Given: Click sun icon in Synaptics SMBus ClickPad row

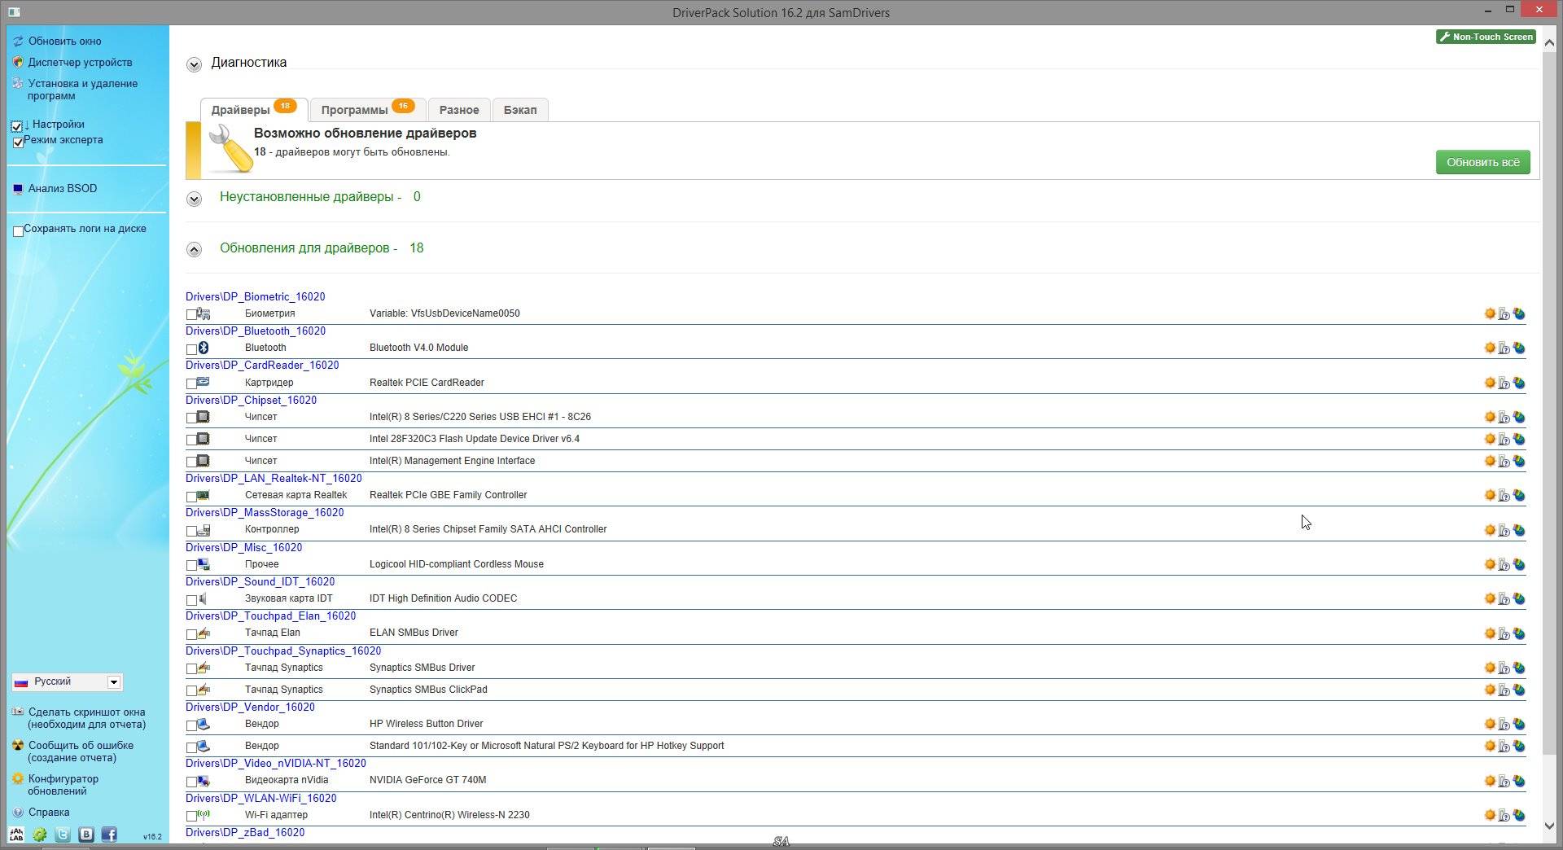Looking at the screenshot, I should point(1490,690).
